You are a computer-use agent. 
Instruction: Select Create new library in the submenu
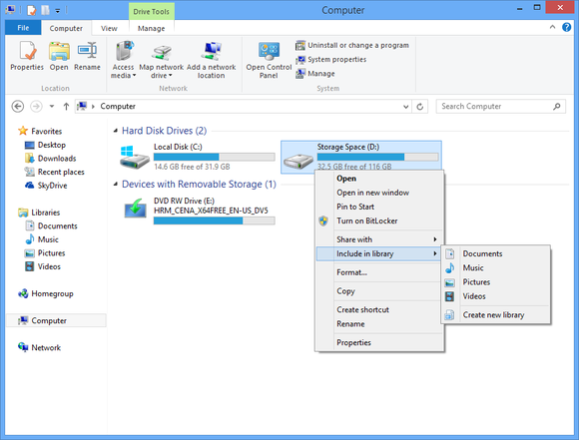tap(495, 315)
